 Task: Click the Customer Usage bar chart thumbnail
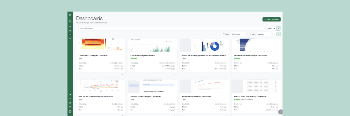[153, 45]
